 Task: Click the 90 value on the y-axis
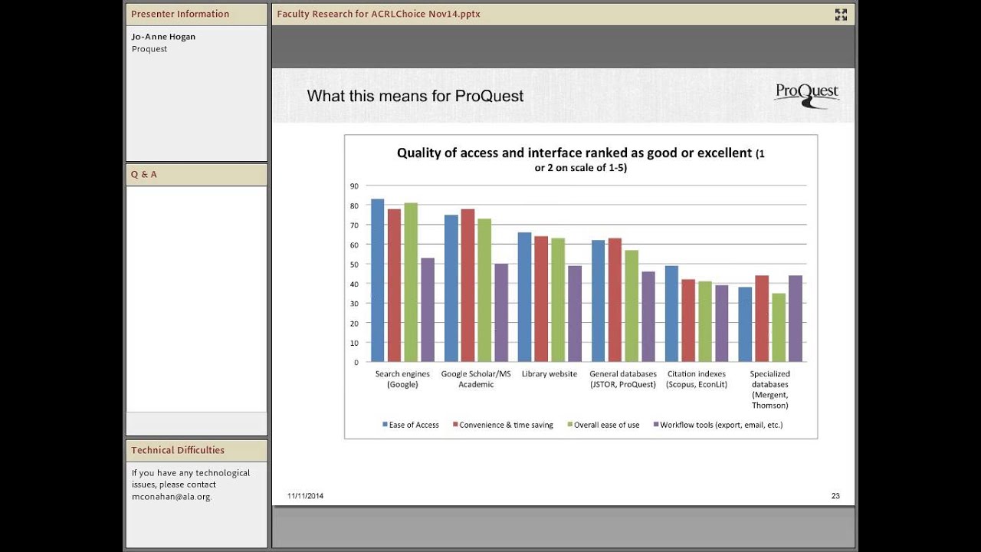click(354, 186)
